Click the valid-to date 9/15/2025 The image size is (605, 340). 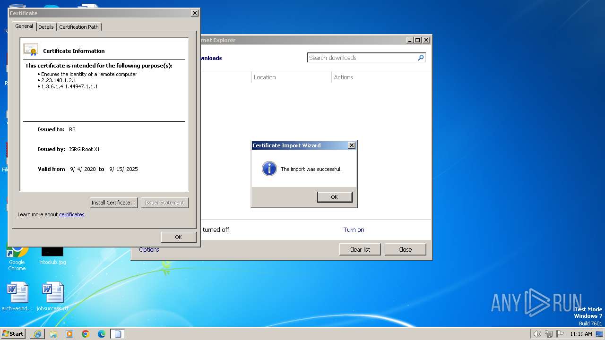pyautogui.click(x=123, y=169)
